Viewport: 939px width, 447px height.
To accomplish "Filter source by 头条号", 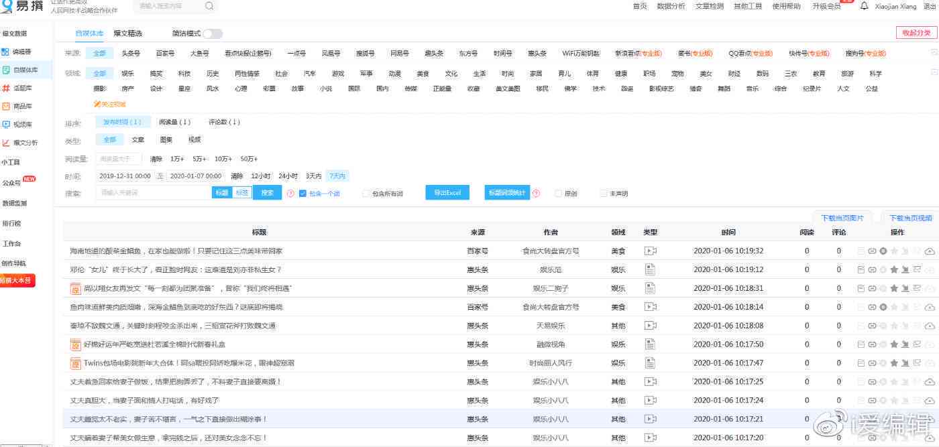I will 131,53.
